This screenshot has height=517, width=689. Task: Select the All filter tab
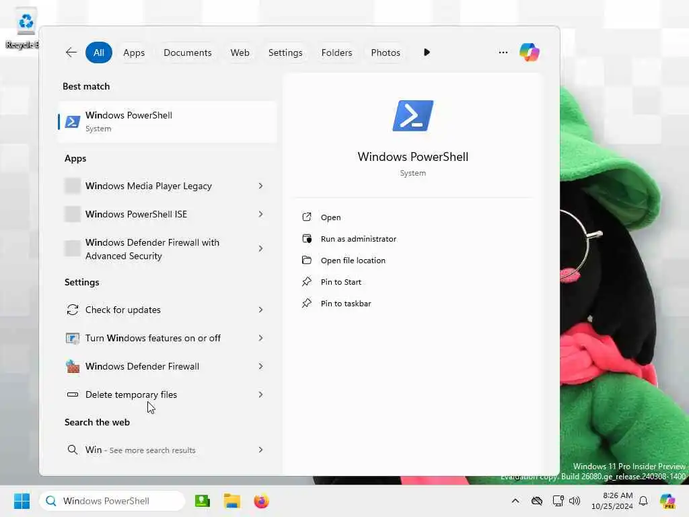point(98,53)
